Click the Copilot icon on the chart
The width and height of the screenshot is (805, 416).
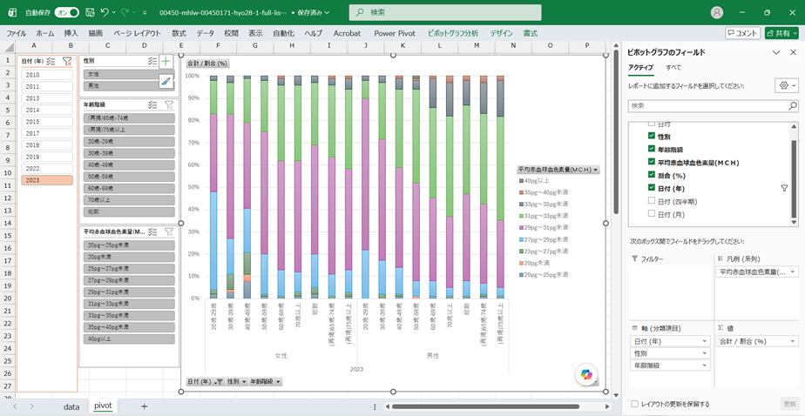(x=586, y=375)
